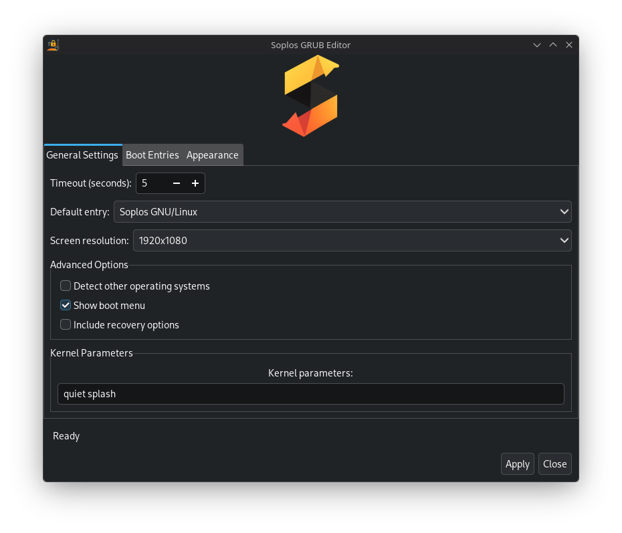The height and width of the screenshot is (533, 622).
Task: Click the Apply button
Action: 517,463
